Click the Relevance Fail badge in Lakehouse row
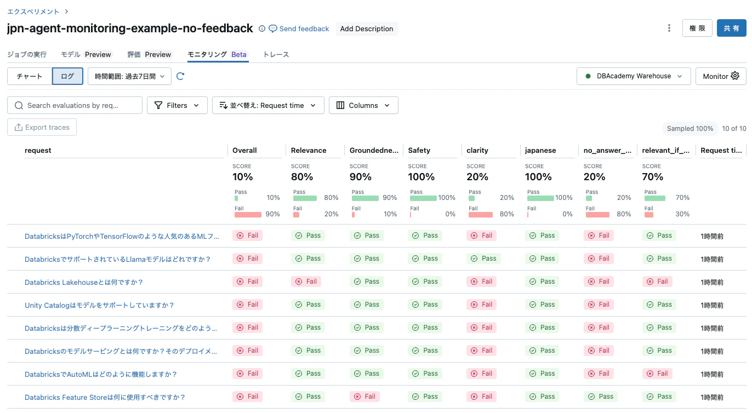 [x=306, y=282]
